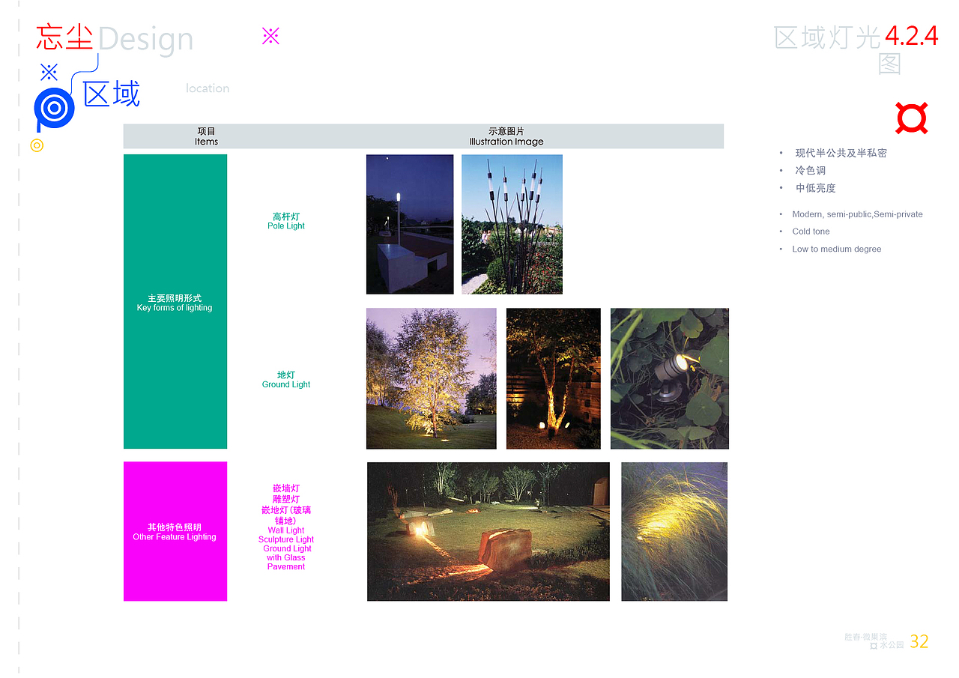Click the grey 'Design' title text
The width and height of the screenshot is (959, 678).
145,39
